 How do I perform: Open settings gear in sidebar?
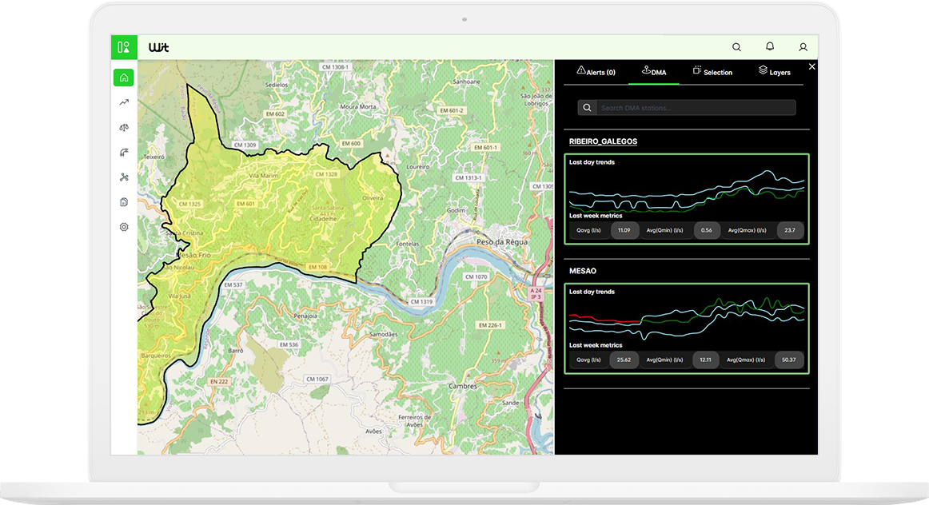point(124,227)
